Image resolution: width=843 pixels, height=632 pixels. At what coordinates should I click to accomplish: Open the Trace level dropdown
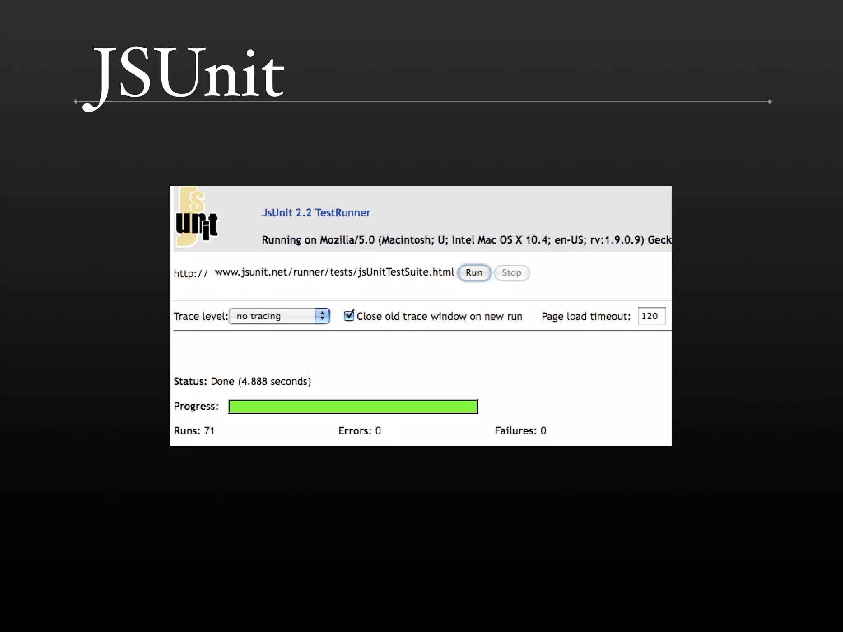[x=279, y=316]
